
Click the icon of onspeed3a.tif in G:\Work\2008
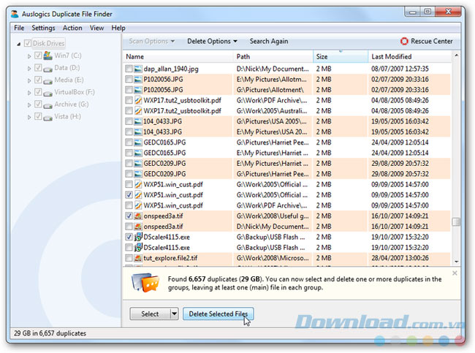(x=138, y=216)
